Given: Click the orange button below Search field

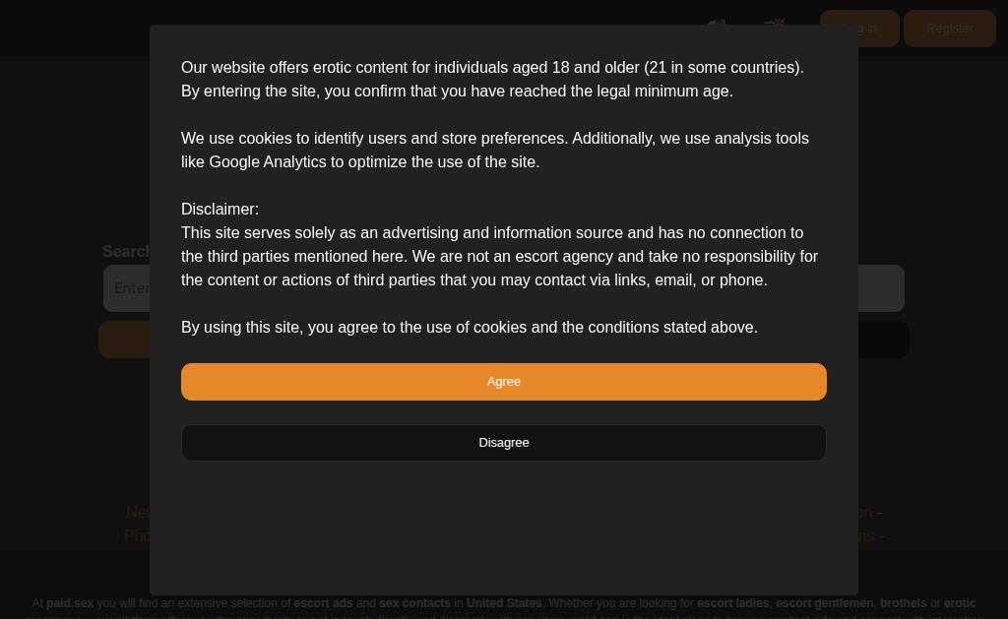Looking at the screenshot, I should 123,340.
